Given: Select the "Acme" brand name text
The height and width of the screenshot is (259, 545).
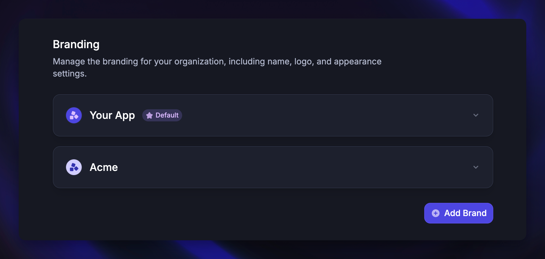Looking at the screenshot, I should [104, 167].
